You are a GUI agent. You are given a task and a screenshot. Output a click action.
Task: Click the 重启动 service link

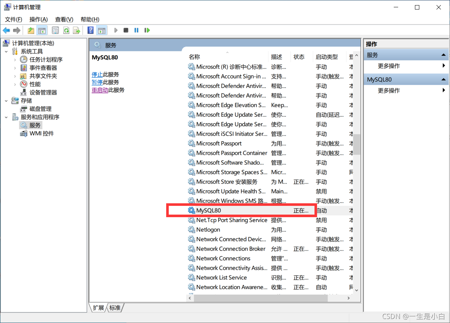[x=100, y=90]
